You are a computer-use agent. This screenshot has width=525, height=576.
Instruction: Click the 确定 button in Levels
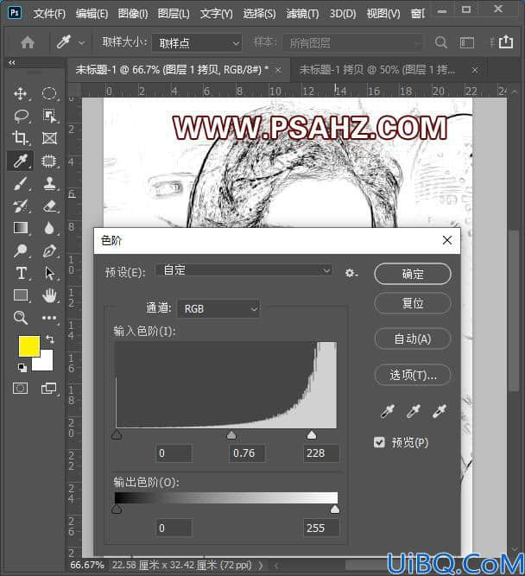pos(413,274)
